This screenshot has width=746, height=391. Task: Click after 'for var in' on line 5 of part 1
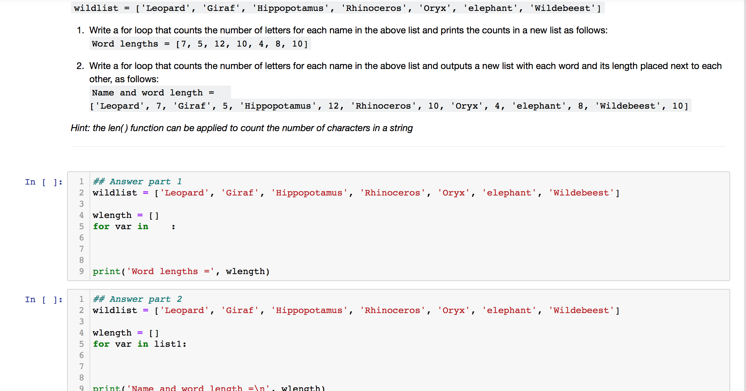click(152, 227)
